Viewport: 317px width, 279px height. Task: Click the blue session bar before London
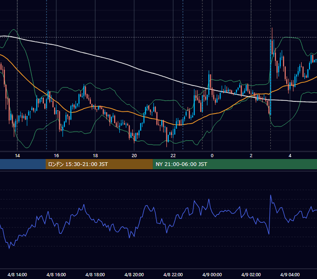(x=23, y=164)
